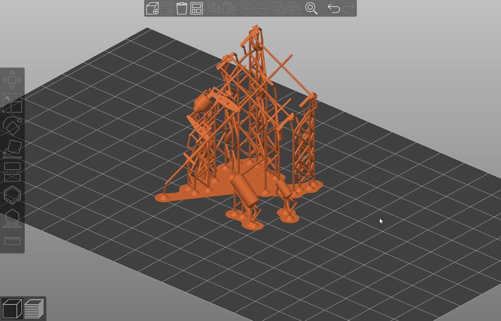
Task: Click the Split to objects icon
Action: 279,8
